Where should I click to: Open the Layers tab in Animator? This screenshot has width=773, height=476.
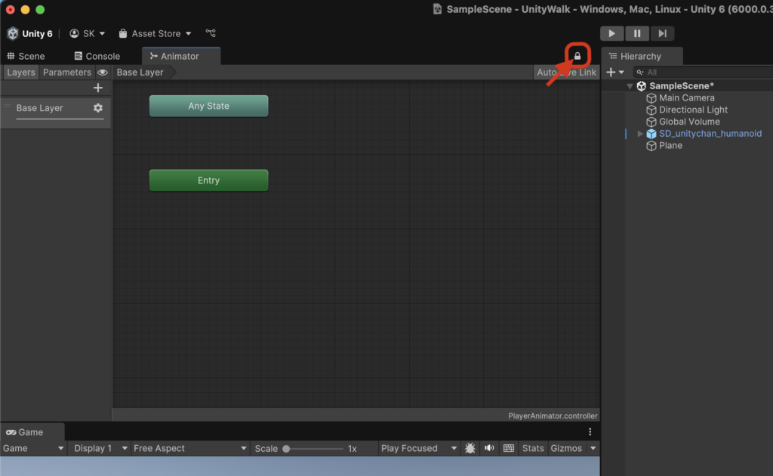click(20, 72)
